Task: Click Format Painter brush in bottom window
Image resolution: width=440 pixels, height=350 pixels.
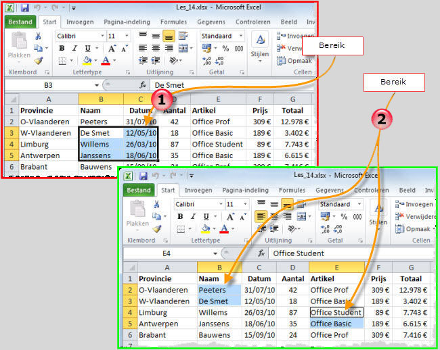Action: (157, 229)
